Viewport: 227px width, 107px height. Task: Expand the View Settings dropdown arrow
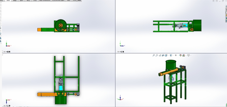pyautogui.click(x=191, y=55)
